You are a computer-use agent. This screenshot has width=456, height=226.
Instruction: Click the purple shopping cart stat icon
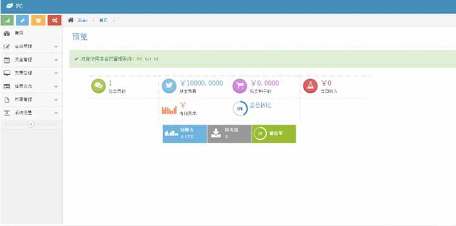pyautogui.click(x=239, y=86)
